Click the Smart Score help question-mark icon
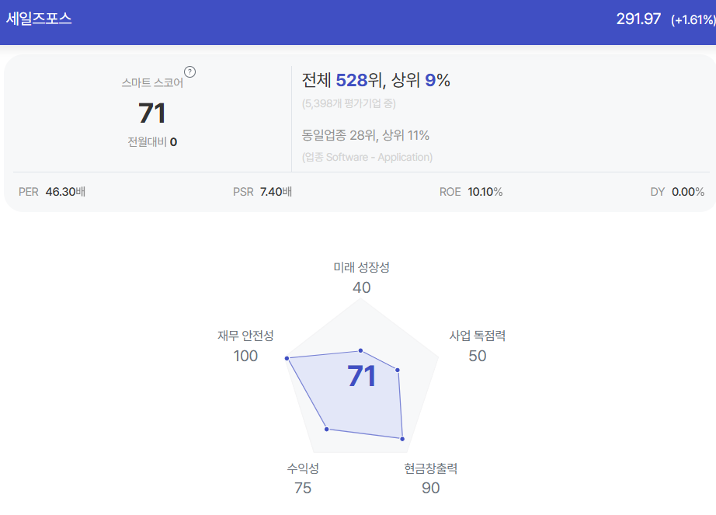Viewport: 716px width, 515px height. [x=190, y=72]
